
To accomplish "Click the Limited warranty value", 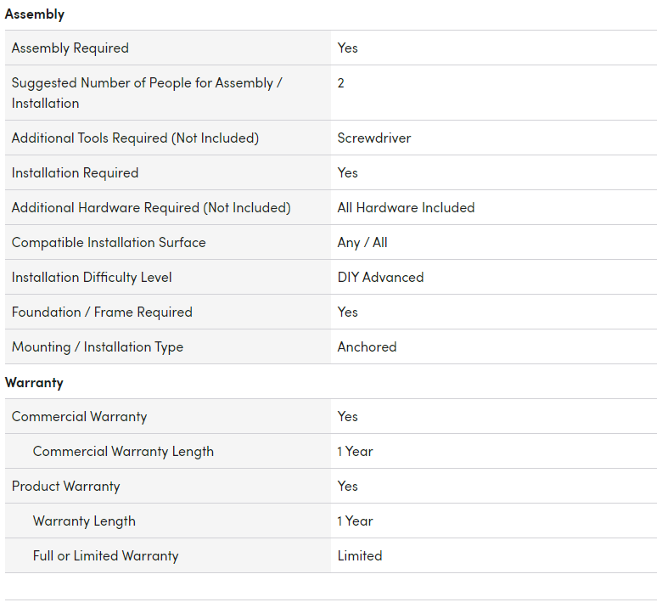I will pos(360,555).
